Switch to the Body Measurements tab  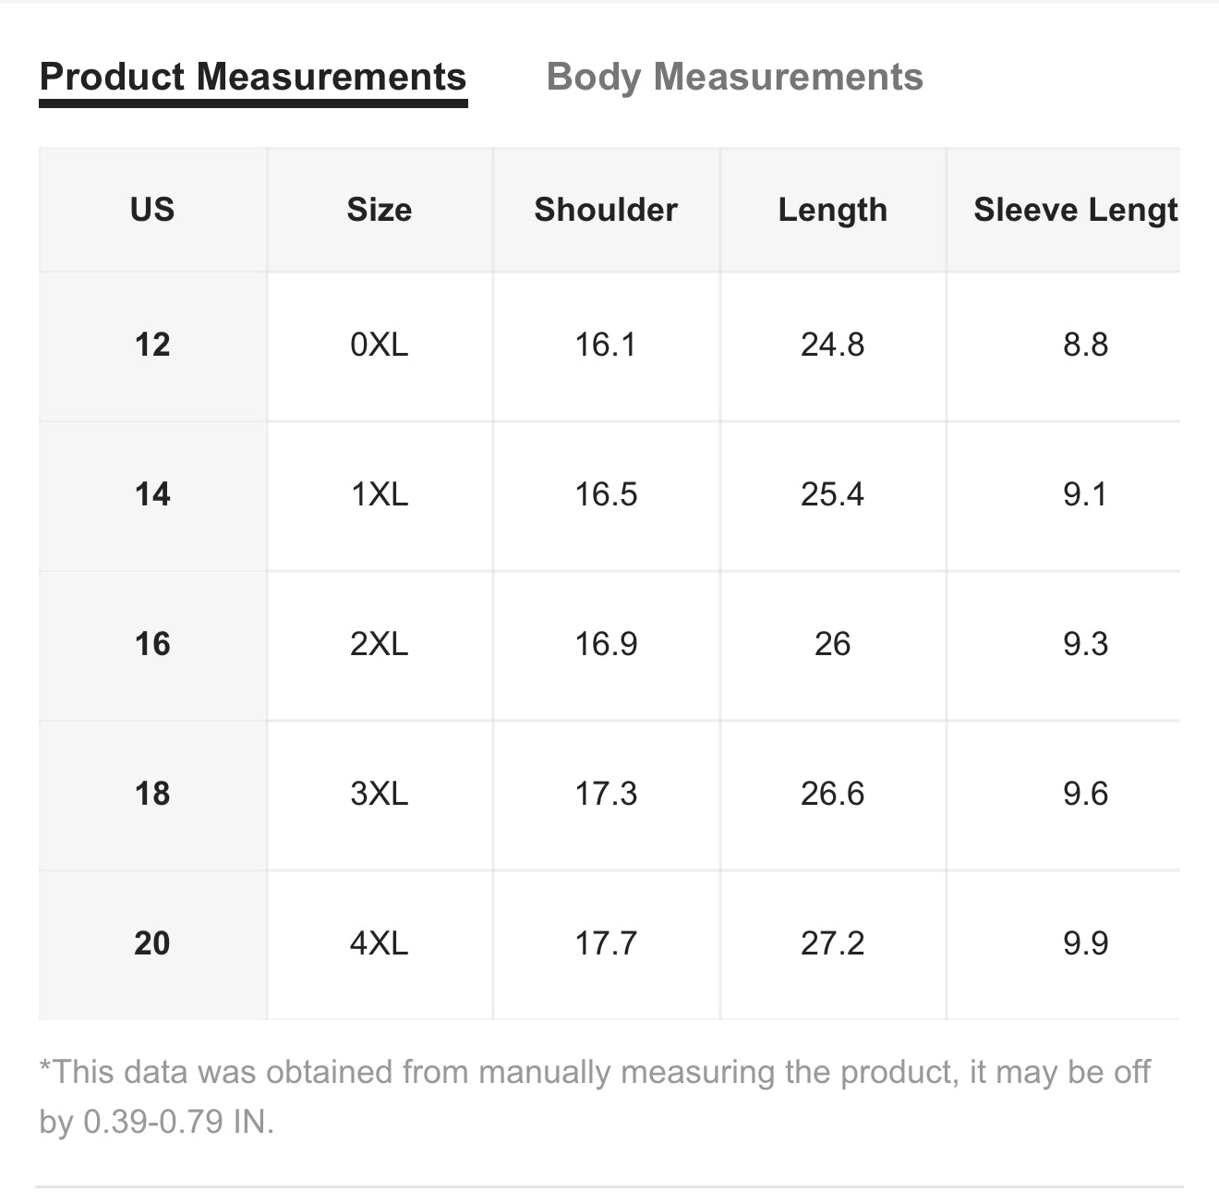click(x=734, y=78)
